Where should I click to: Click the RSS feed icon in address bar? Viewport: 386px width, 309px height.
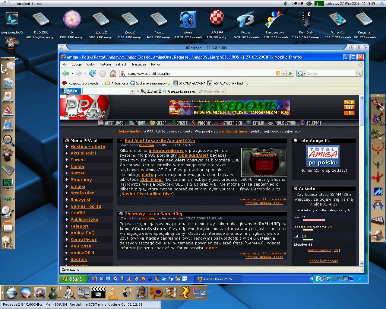pyautogui.click(x=278, y=73)
